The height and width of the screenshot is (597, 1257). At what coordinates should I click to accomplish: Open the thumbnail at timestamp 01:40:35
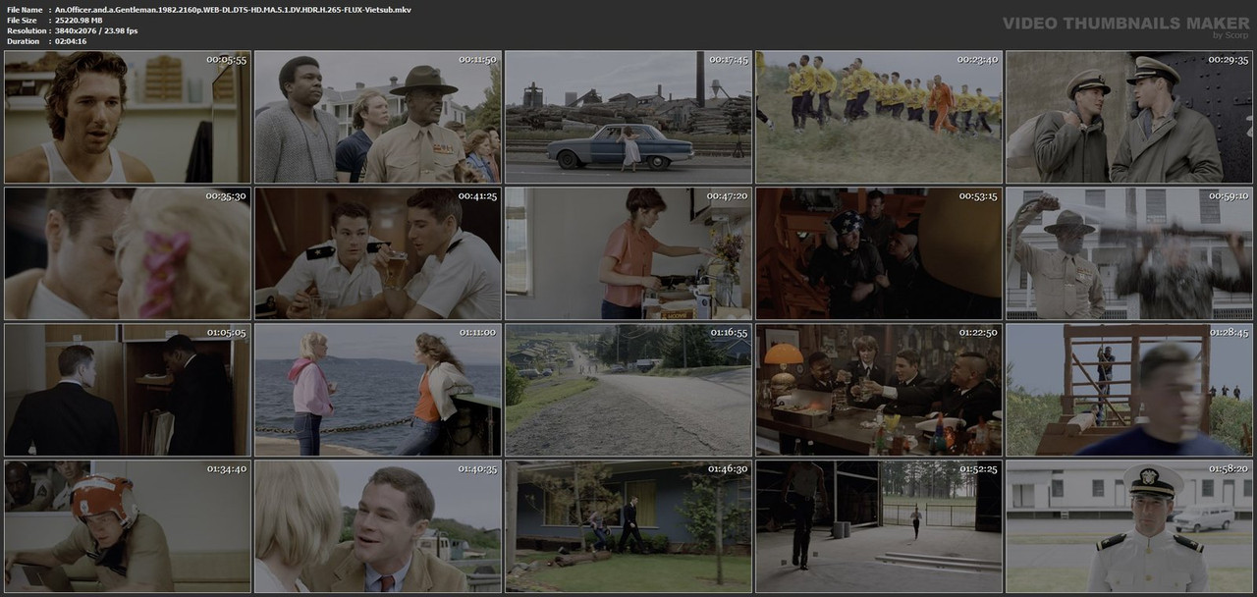pos(378,526)
